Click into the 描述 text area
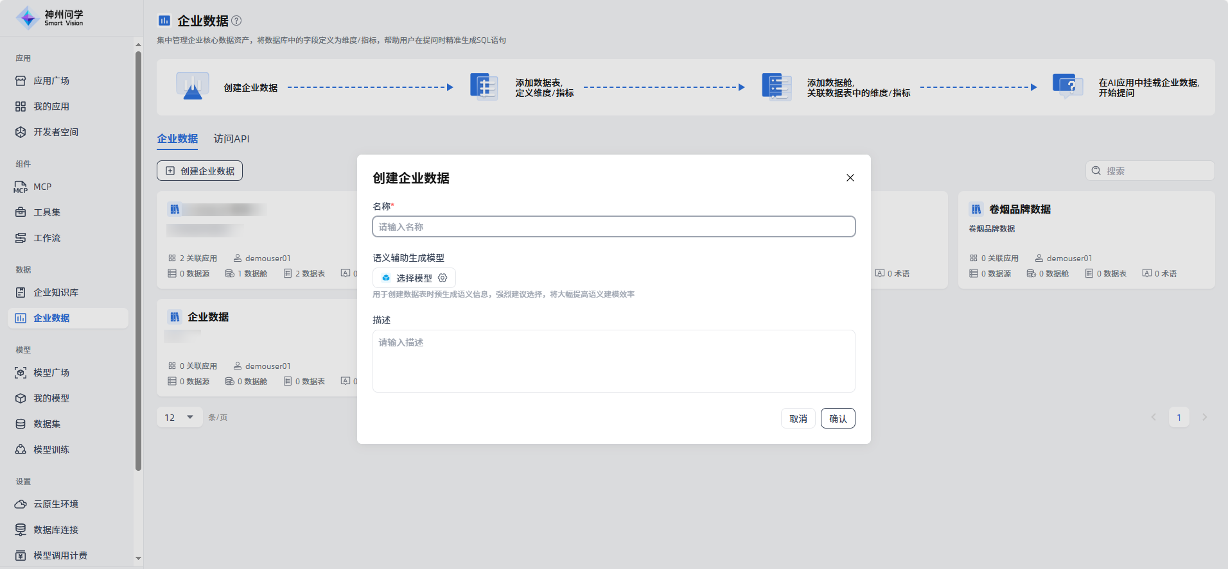The height and width of the screenshot is (569, 1228). click(x=613, y=361)
